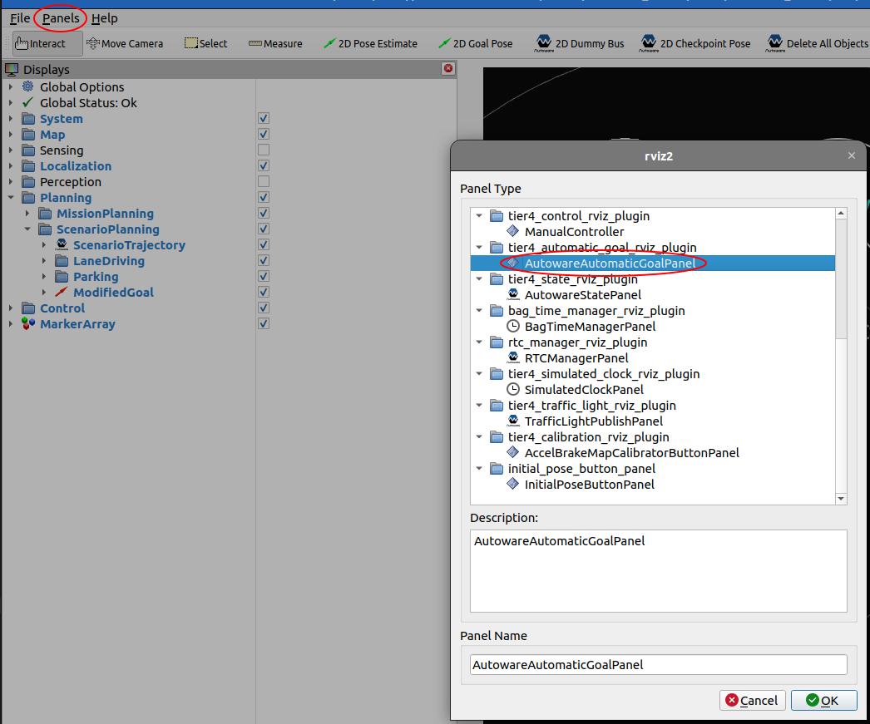Collapse the ScenarioPlanning tree node
This screenshot has width=870, height=724.
(x=27, y=229)
